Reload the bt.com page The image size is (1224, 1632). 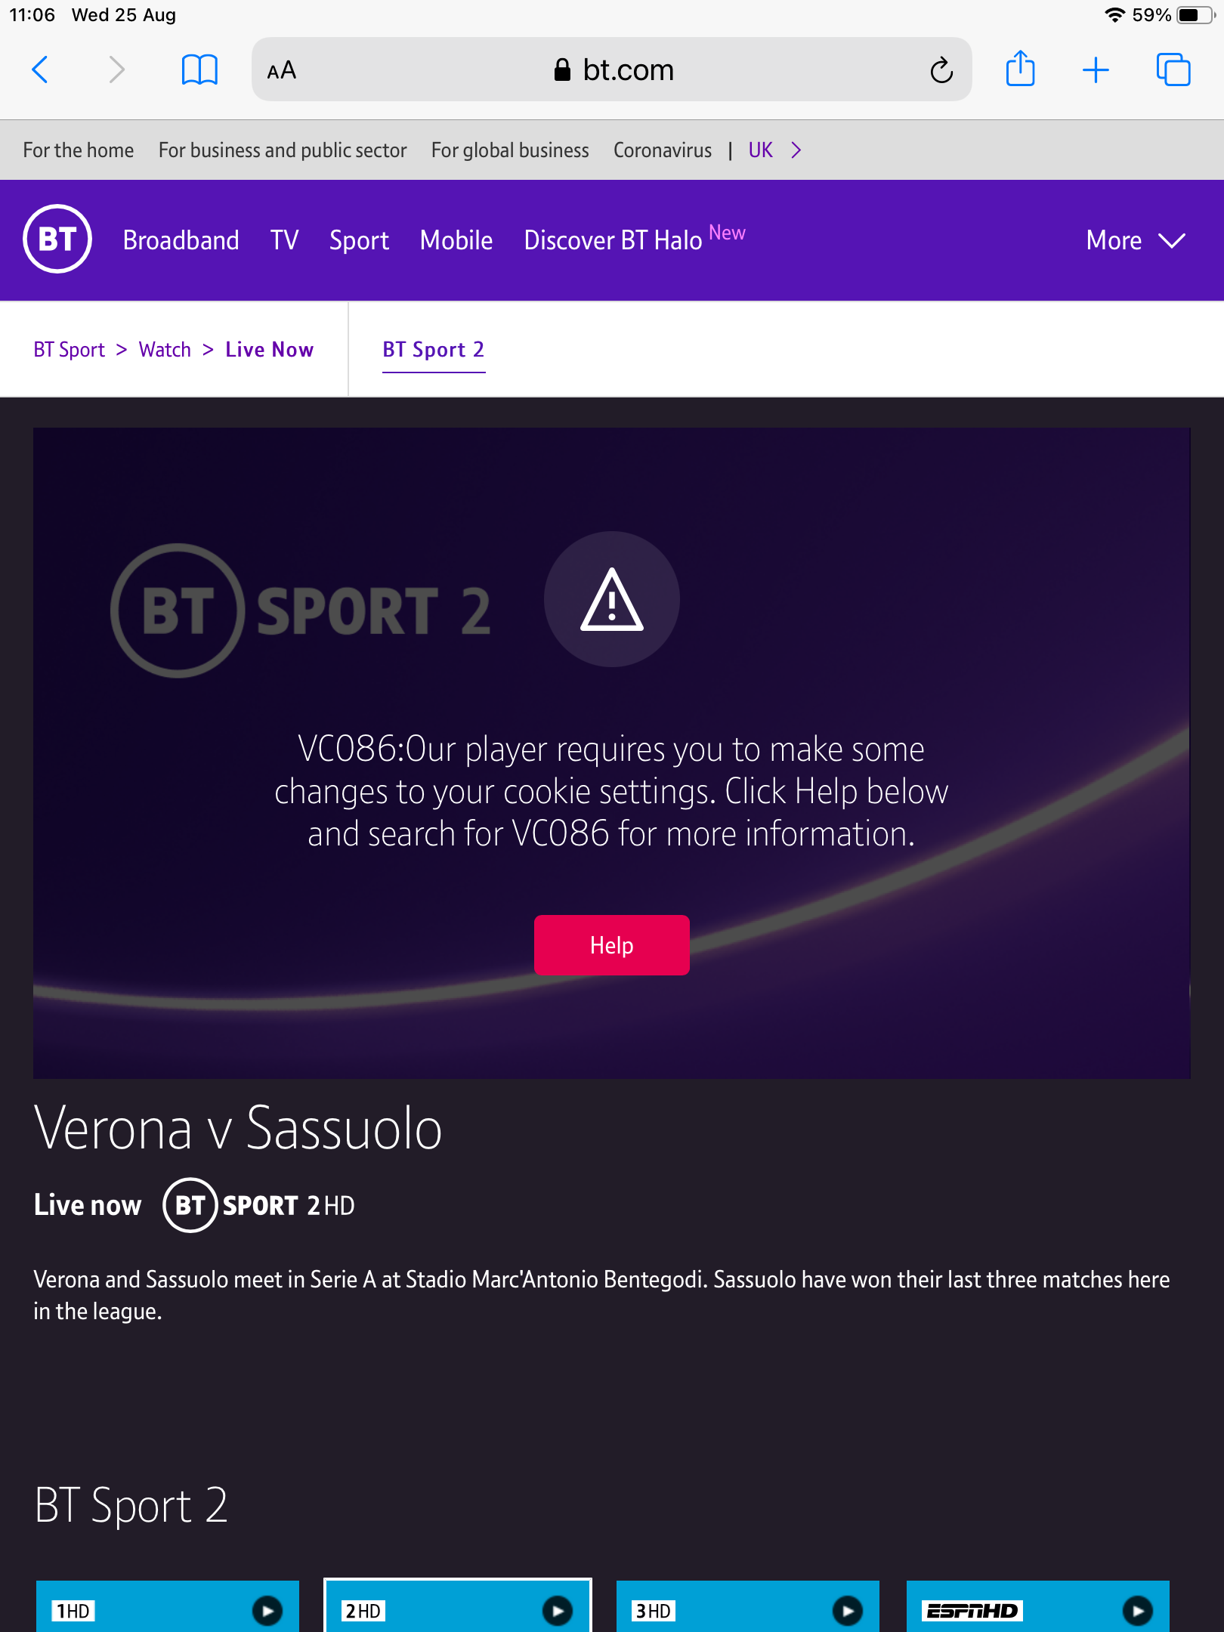point(941,70)
